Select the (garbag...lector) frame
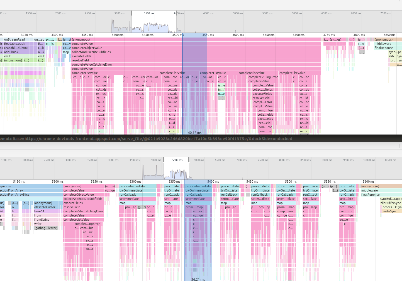402x281 pixels. (x=46, y=228)
